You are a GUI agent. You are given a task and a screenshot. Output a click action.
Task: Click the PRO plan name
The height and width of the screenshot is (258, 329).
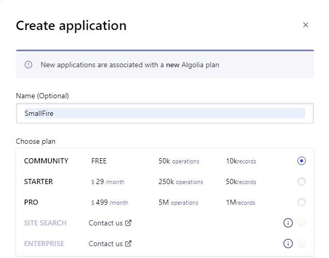pyautogui.click(x=31, y=202)
